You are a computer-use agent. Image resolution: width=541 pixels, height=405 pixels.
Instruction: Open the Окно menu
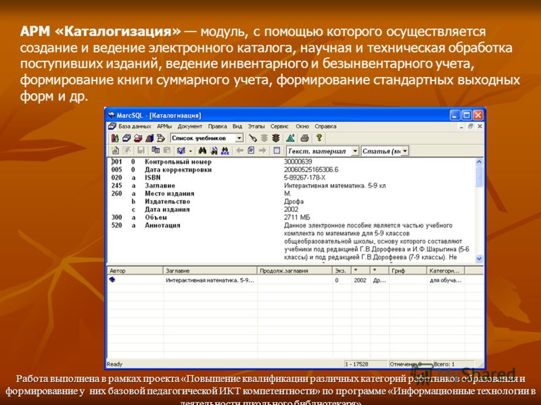[302, 126]
